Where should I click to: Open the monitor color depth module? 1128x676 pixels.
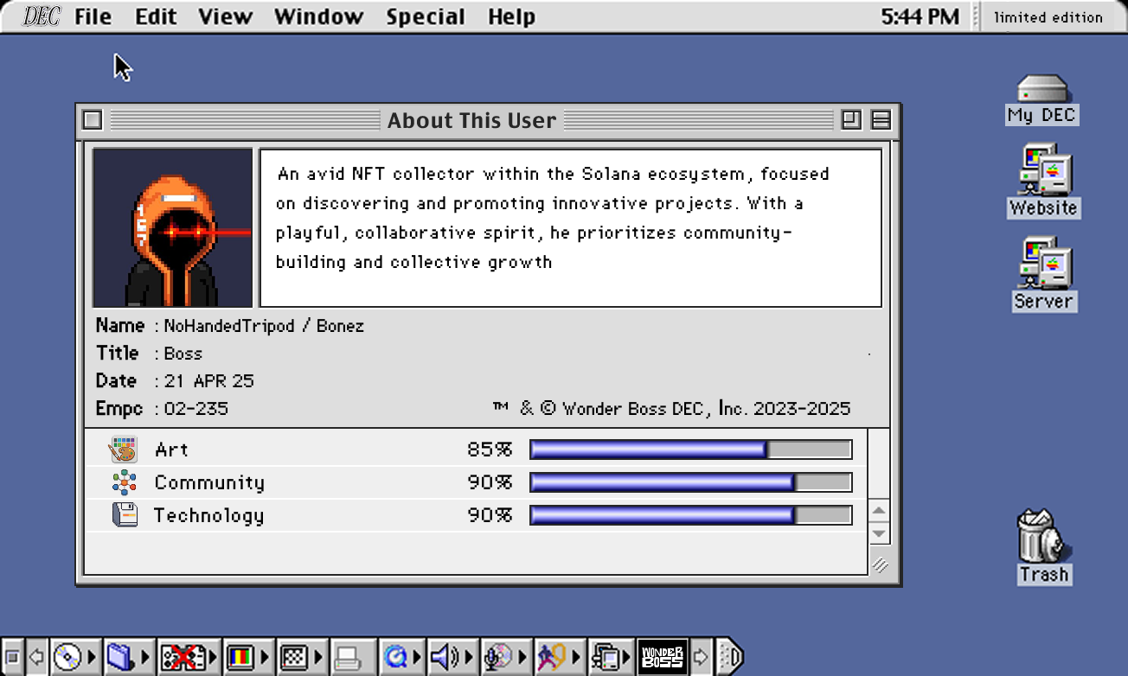coord(247,658)
